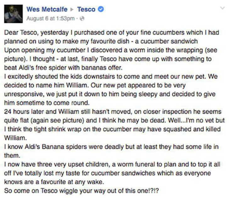
Task: Click the Wes Metcalfe name link
Action: (x=47, y=9)
